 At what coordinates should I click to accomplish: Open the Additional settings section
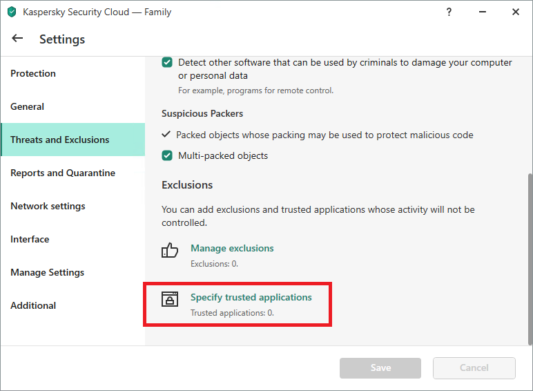[33, 305]
